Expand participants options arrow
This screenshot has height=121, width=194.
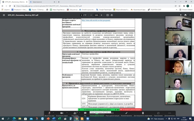[80, 113]
